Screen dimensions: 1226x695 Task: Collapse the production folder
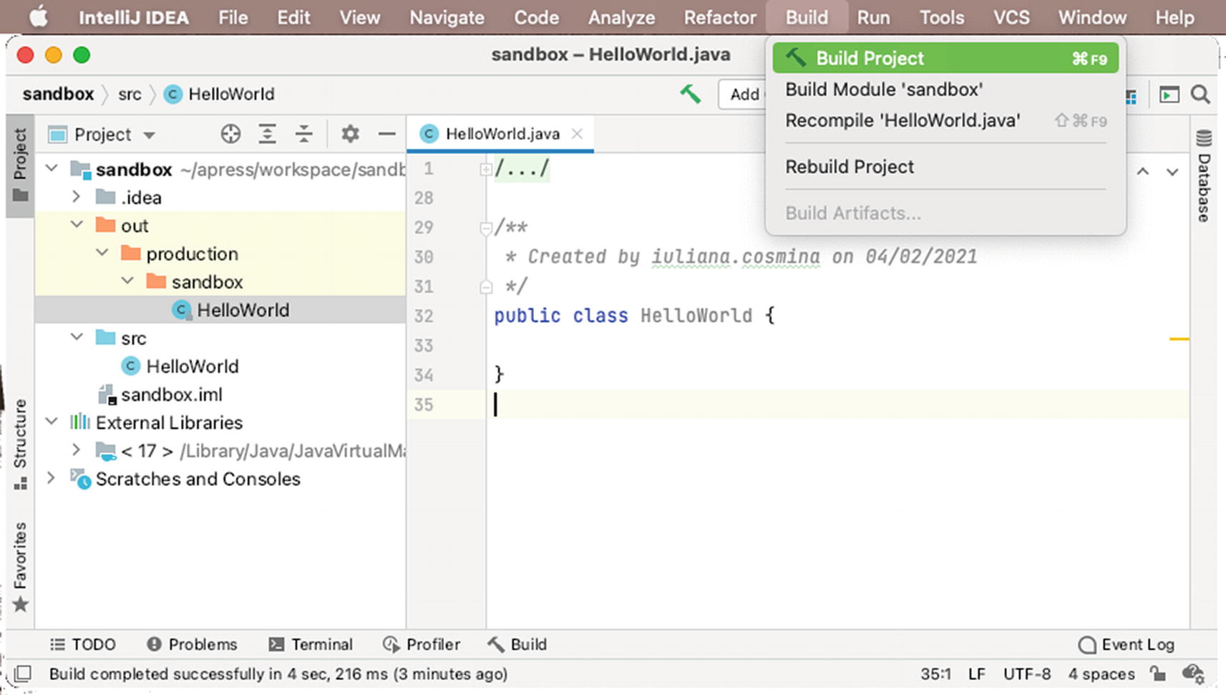[102, 253]
